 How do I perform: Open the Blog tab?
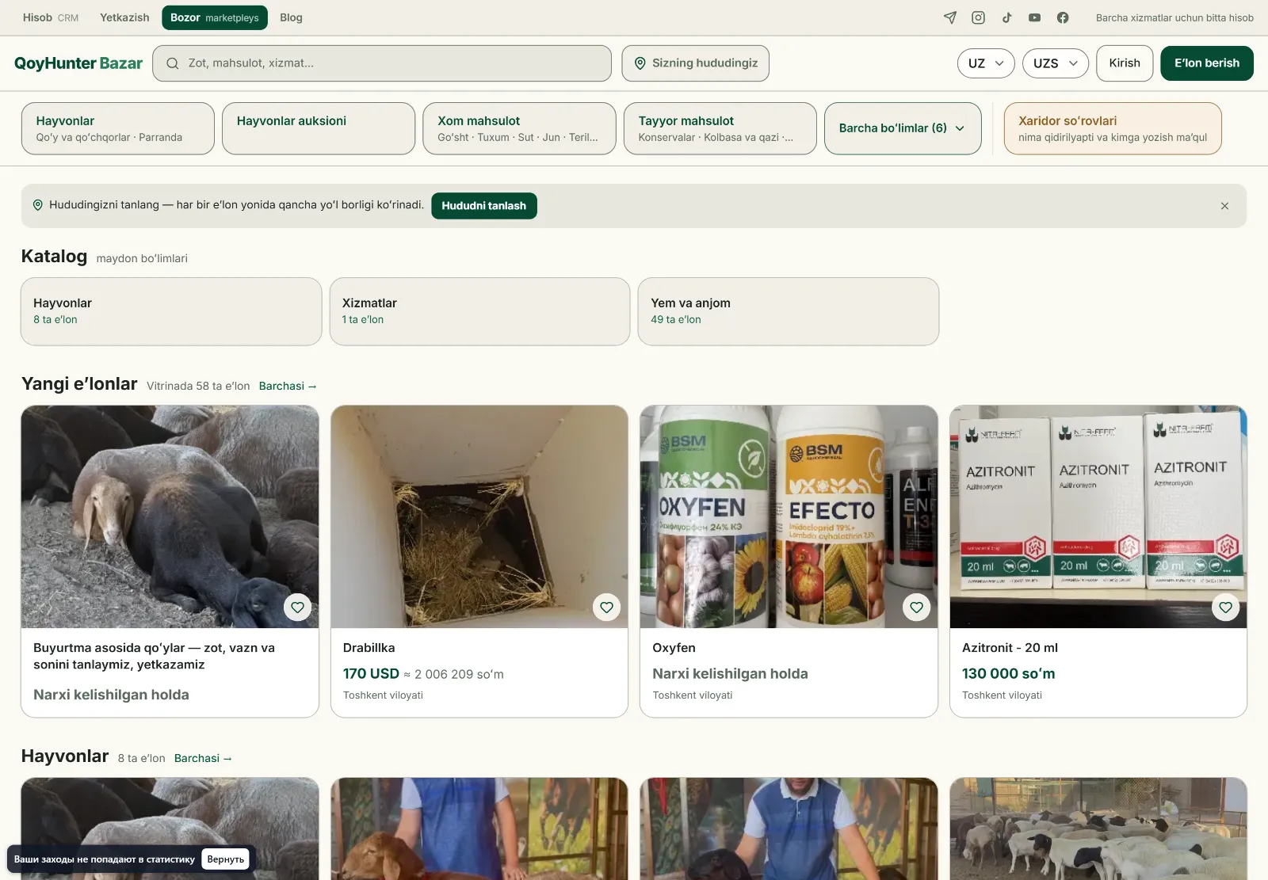(x=291, y=17)
